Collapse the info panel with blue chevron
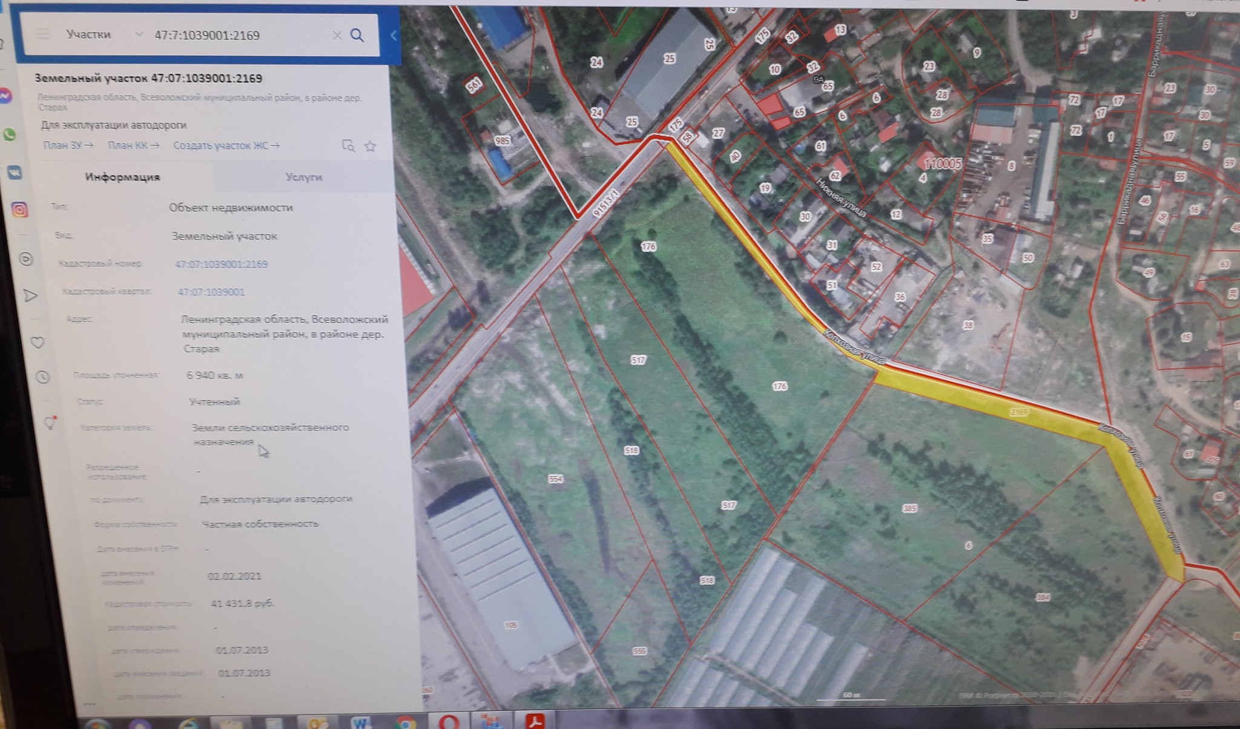Viewport: 1240px width, 729px height. 393,36
